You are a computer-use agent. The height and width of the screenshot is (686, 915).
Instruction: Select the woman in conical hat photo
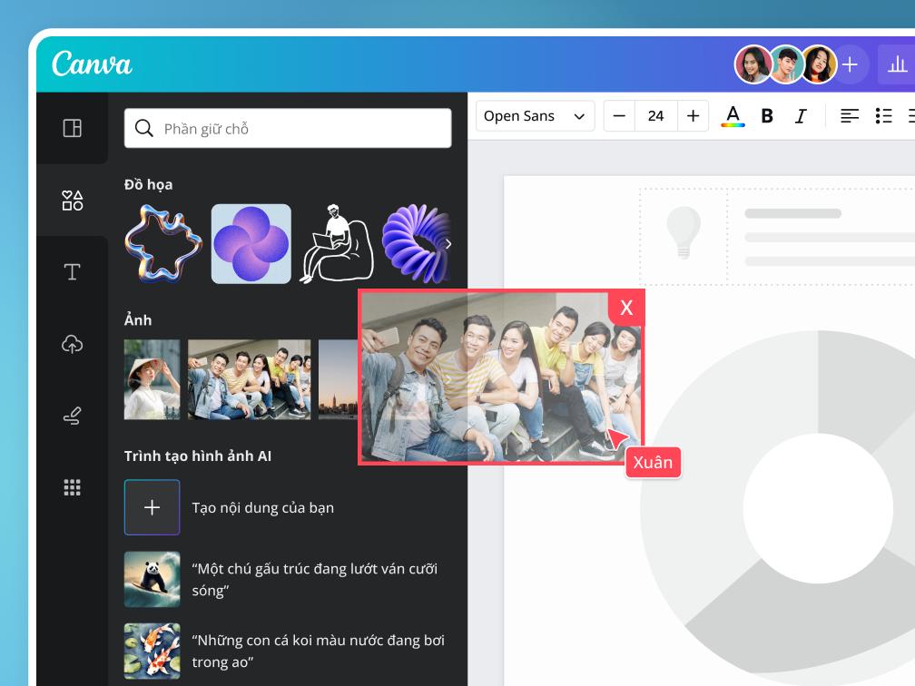click(152, 379)
